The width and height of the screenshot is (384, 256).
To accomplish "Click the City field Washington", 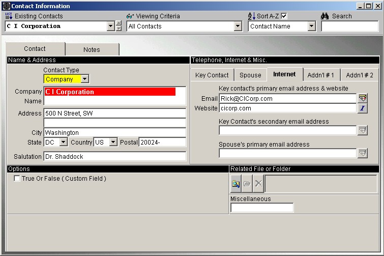I will pos(115,132).
